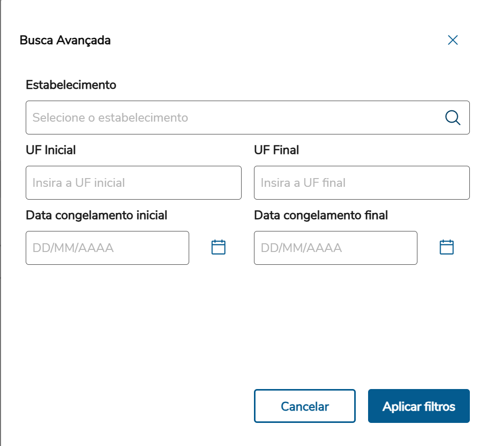Close the Busca Avançada dialog with X
Image resolution: width=493 pixels, height=446 pixels.
click(452, 40)
